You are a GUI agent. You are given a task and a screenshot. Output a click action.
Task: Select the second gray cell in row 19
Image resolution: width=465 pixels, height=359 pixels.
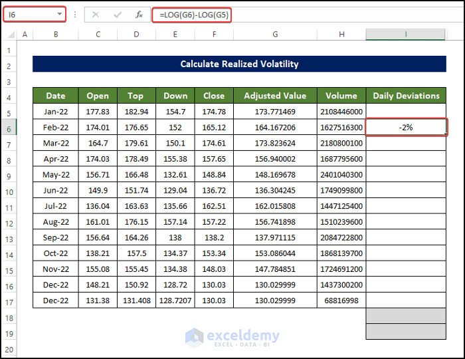click(x=406, y=331)
